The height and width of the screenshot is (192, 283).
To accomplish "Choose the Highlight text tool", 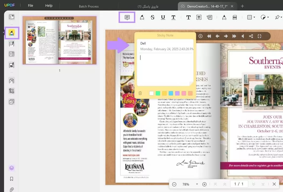I will 142,17.
